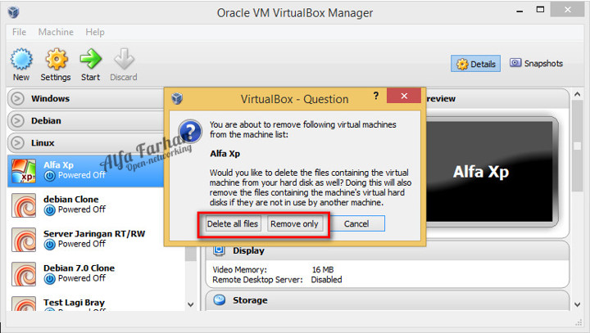The image size is (590, 333).
Task: Open the Help menu
Action: tap(95, 32)
